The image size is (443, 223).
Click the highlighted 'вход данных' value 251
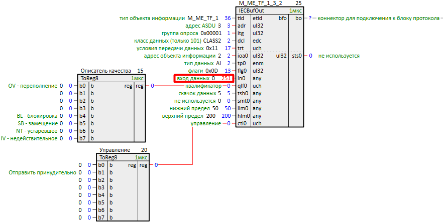click(226, 78)
